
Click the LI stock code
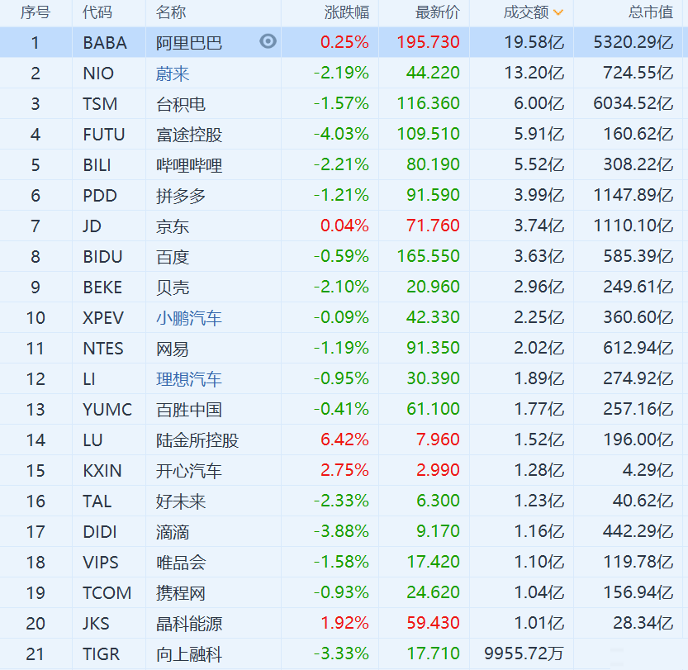pos(89,379)
